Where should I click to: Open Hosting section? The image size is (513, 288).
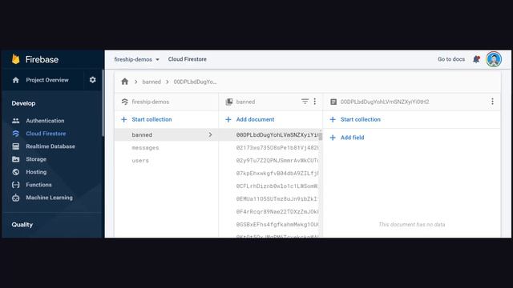36,172
